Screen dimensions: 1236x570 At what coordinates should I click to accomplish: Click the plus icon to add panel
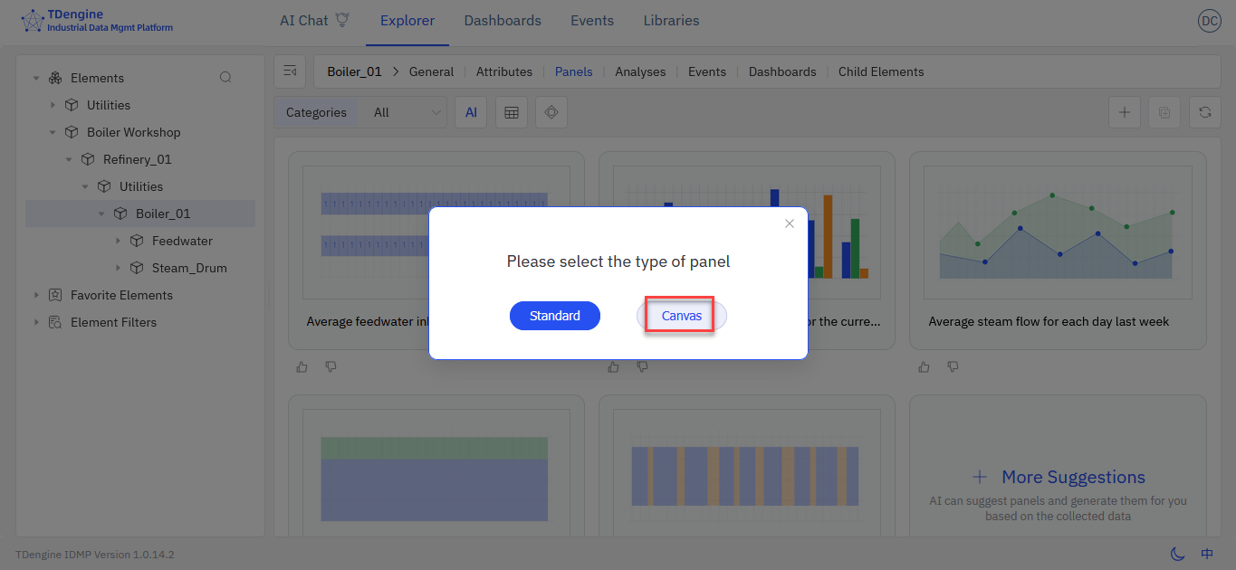[x=1124, y=112]
